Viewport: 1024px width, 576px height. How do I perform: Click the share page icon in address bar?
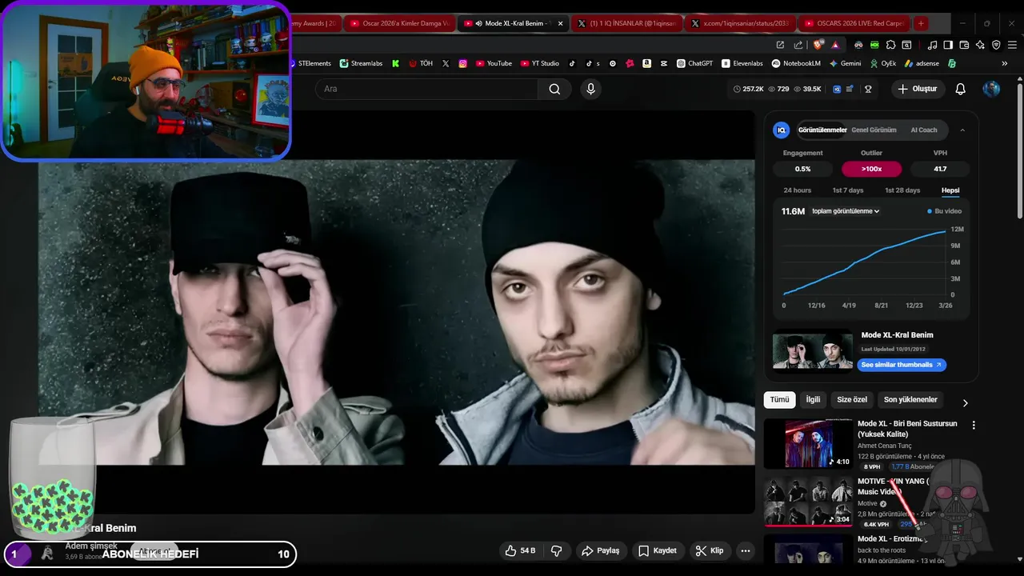[x=798, y=45]
